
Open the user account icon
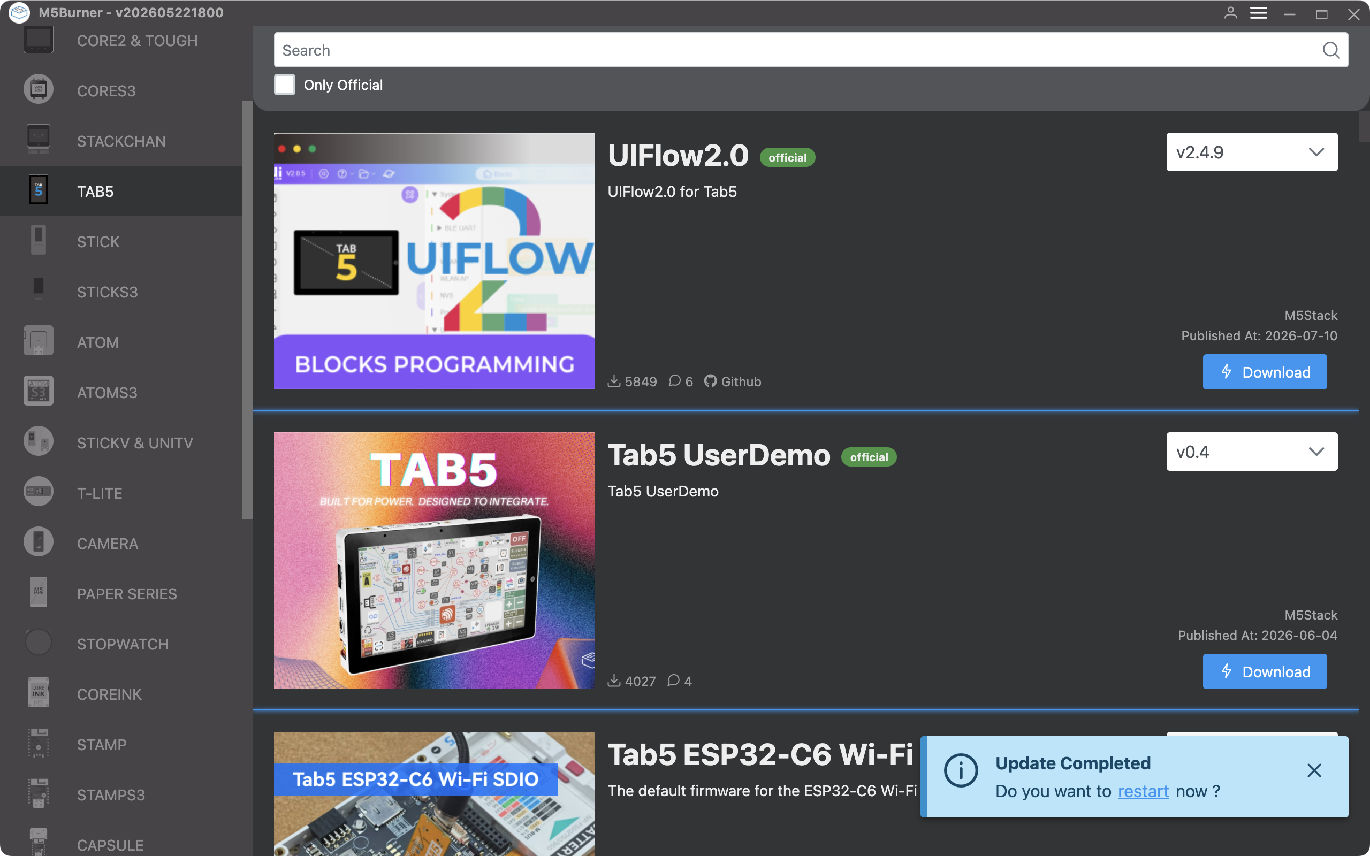coord(1230,13)
